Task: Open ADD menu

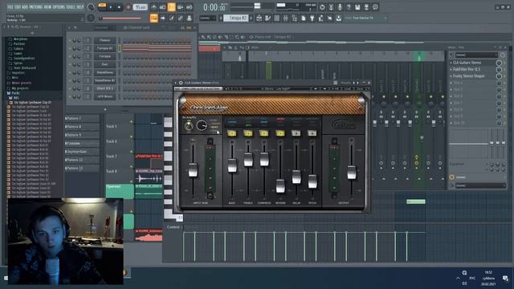Action: point(25,7)
